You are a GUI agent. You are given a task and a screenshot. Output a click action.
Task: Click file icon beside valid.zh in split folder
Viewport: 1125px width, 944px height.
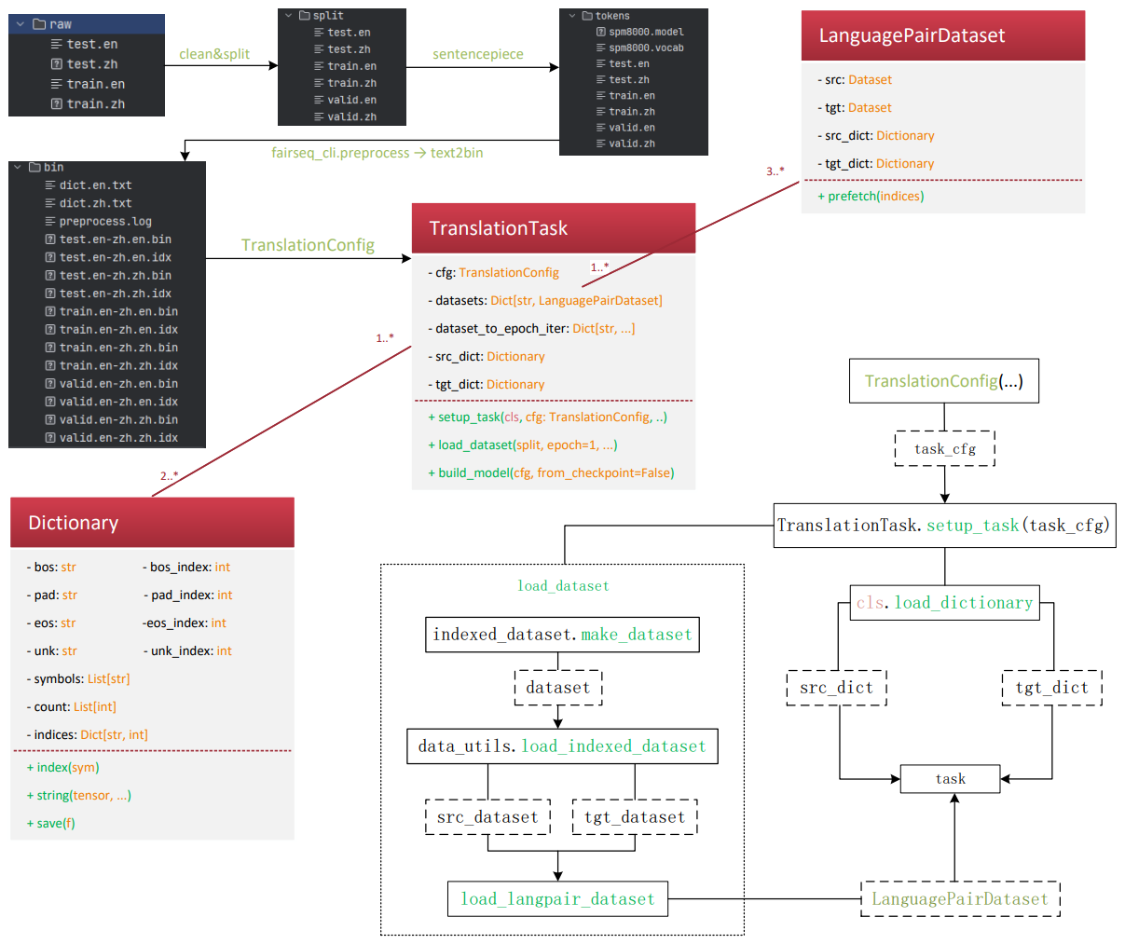click(319, 117)
